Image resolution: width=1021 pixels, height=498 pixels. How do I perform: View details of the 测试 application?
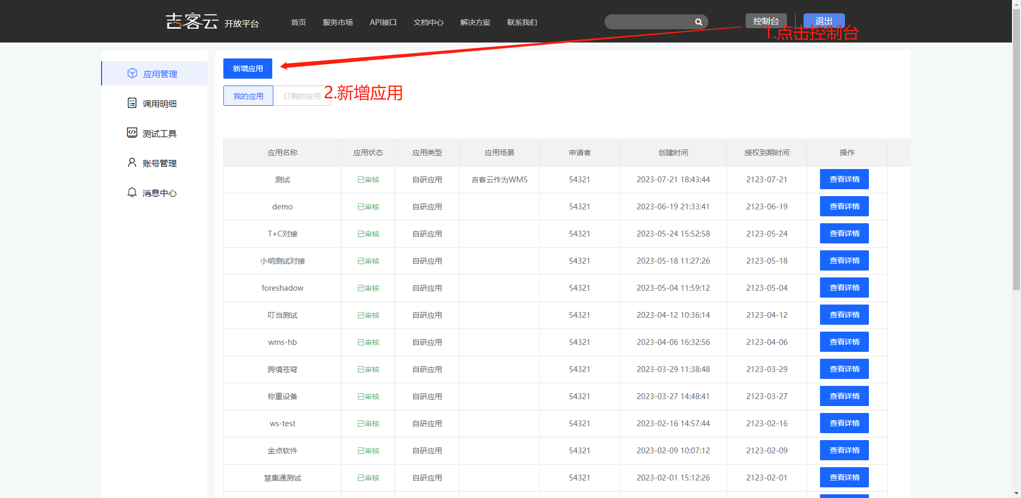(844, 179)
